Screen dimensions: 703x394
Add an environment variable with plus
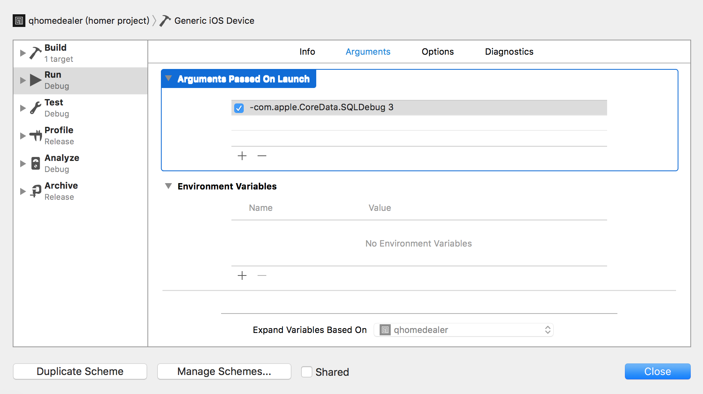(242, 275)
